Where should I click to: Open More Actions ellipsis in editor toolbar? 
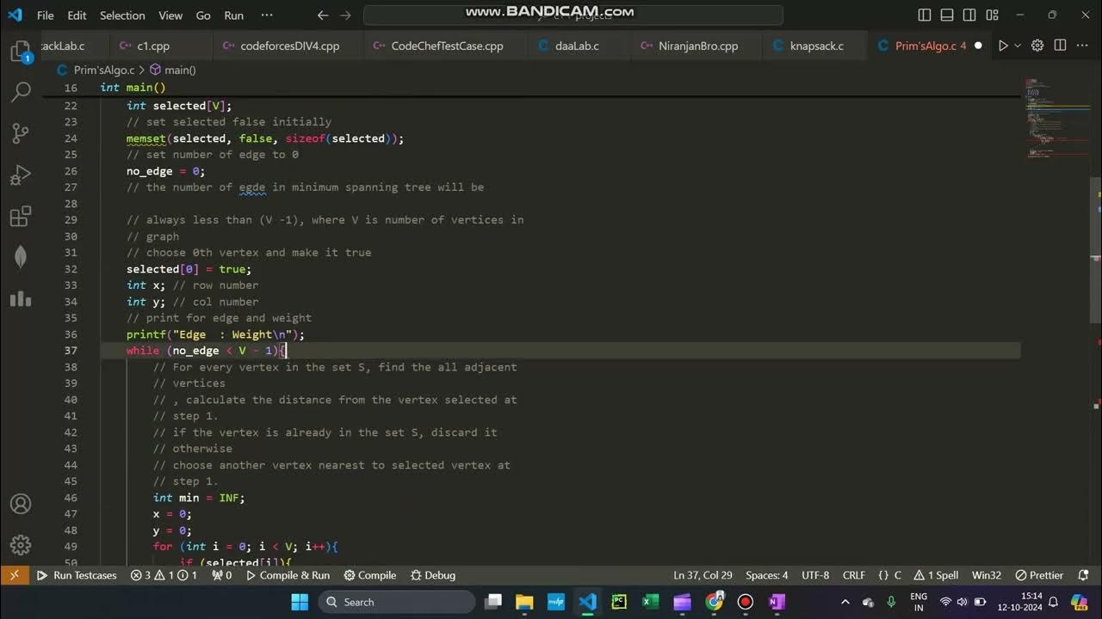(1083, 46)
